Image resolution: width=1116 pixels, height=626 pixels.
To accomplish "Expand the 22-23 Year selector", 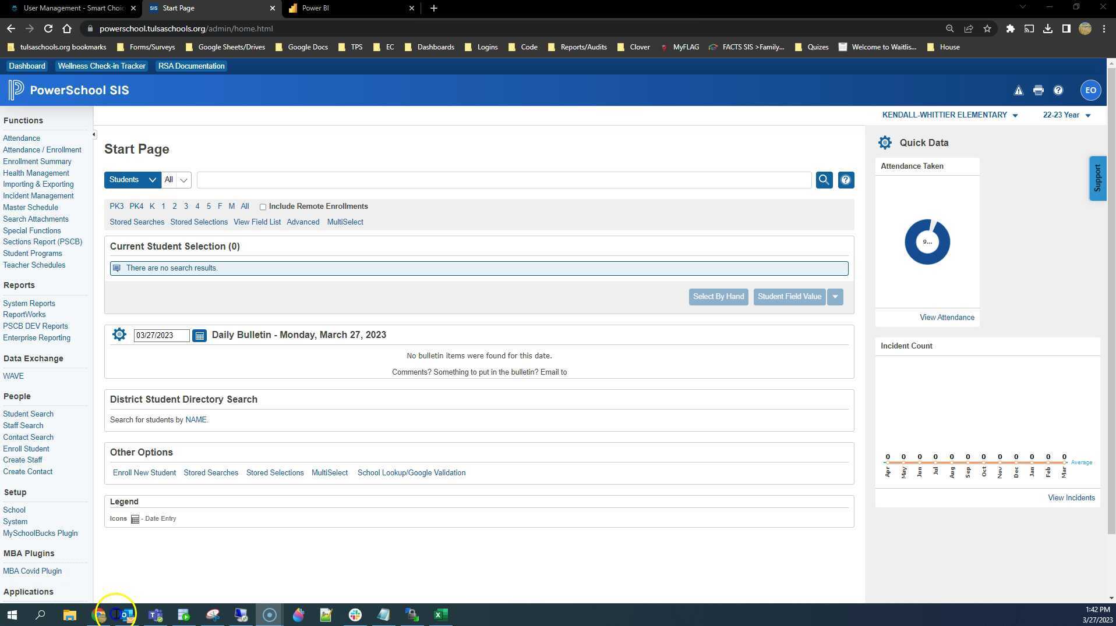I will coord(1066,115).
